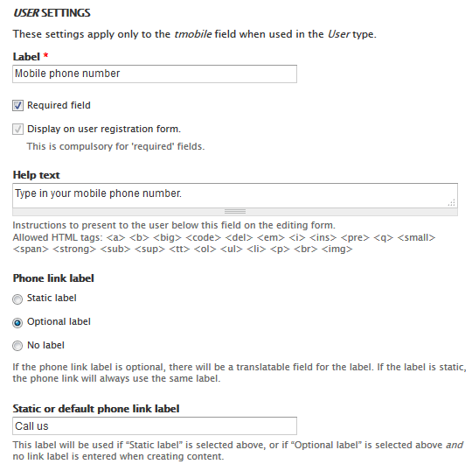Click the Call us text field
The height and width of the screenshot is (464, 472).
(155, 426)
